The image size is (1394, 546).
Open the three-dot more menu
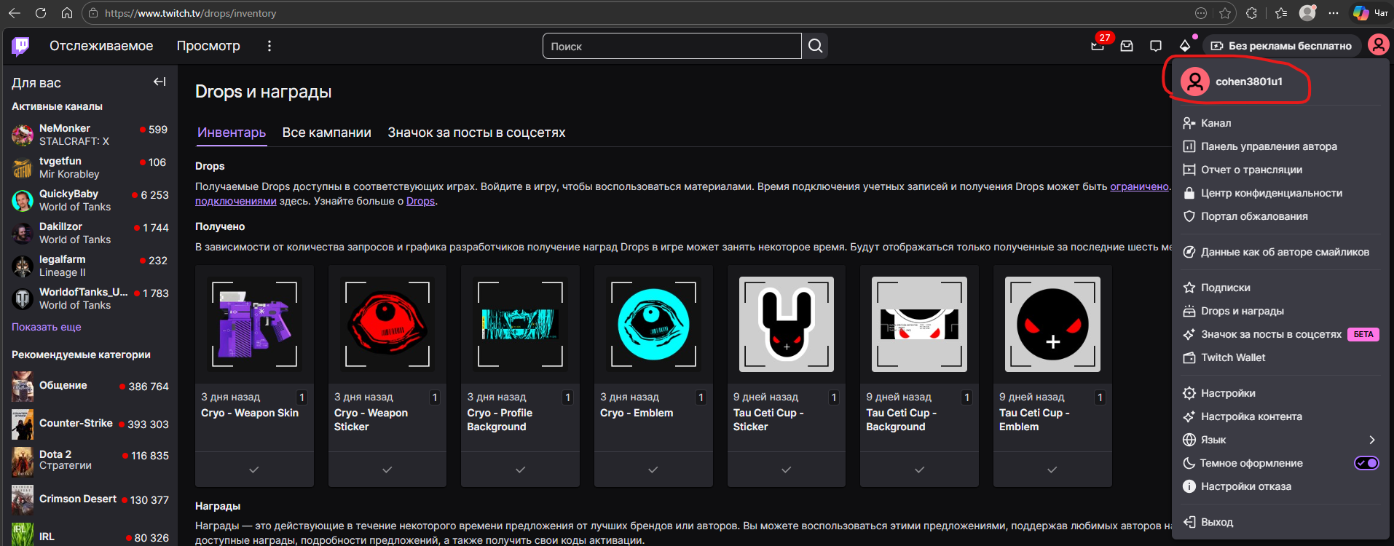click(269, 46)
